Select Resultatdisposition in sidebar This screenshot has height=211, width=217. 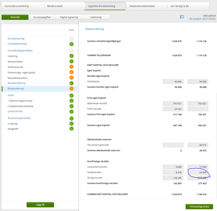click(x=17, y=78)
